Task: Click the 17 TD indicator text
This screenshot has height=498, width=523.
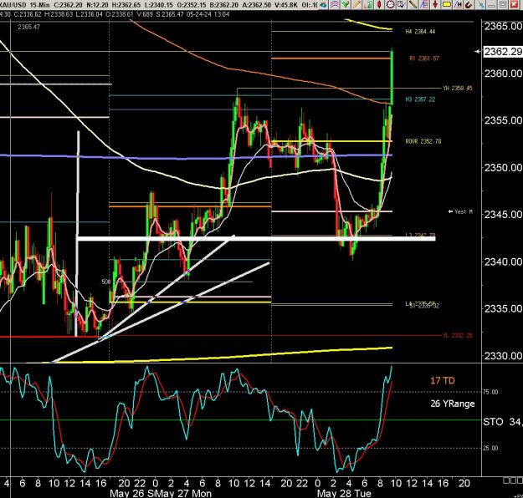Action: coord(443,380)
